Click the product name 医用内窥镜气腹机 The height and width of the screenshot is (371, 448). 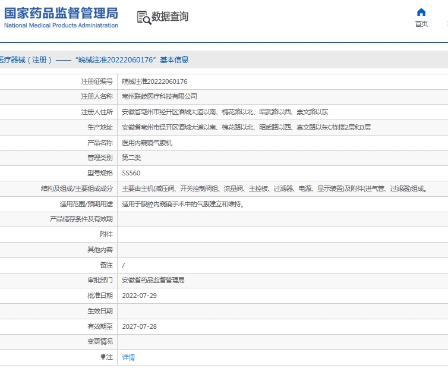147,143
